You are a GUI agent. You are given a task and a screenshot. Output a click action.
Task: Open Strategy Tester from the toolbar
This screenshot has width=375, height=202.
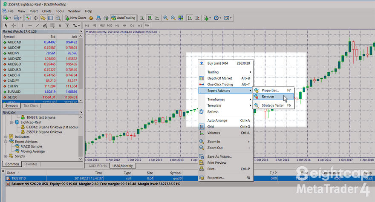pos(58,18)
